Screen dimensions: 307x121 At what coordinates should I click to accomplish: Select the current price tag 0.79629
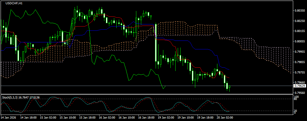click(300, 86)
